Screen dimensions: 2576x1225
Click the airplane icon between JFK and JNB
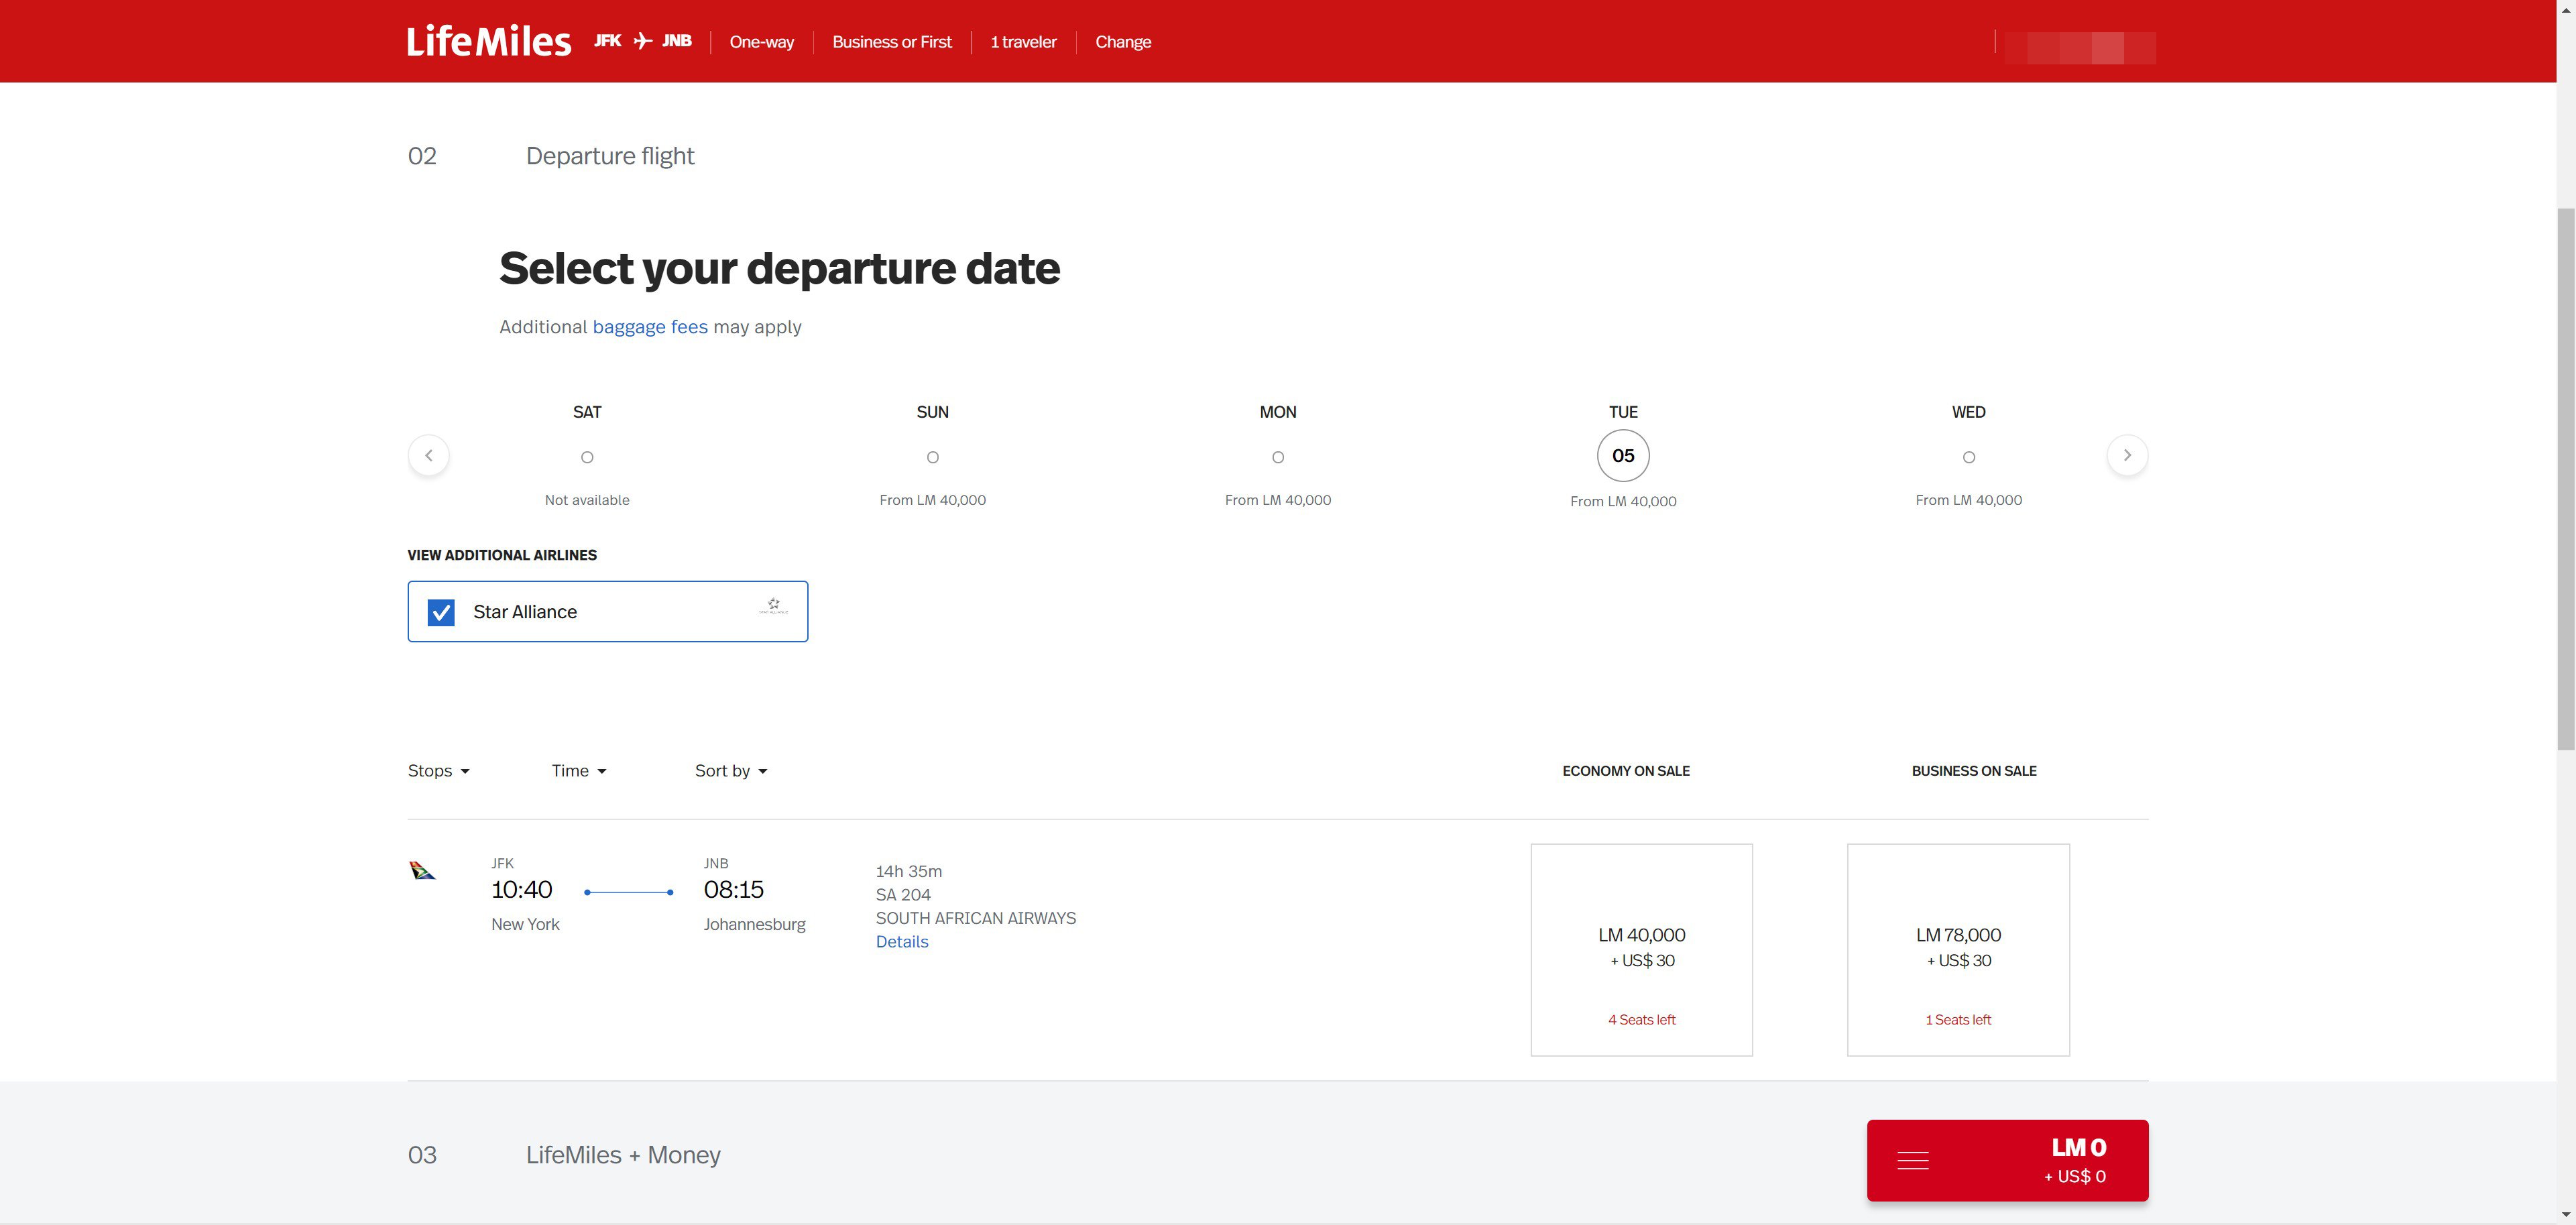[643, 41]
